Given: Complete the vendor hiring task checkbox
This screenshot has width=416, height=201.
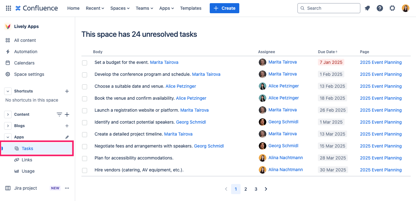Looking at the screenshot, I should point(84,170).
